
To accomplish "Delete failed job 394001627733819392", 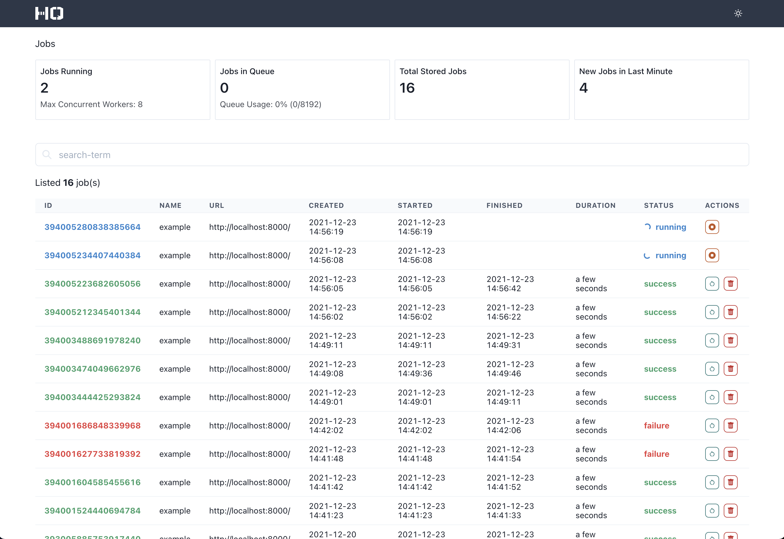I will click(730, 454).
